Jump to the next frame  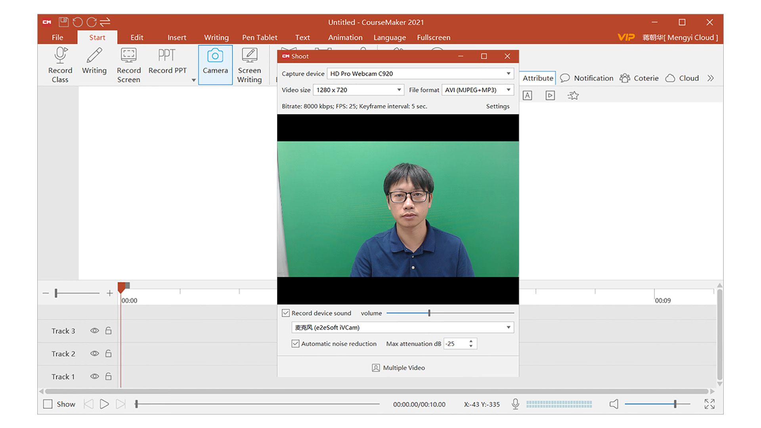pyautogui.click(x=120, y=404)
